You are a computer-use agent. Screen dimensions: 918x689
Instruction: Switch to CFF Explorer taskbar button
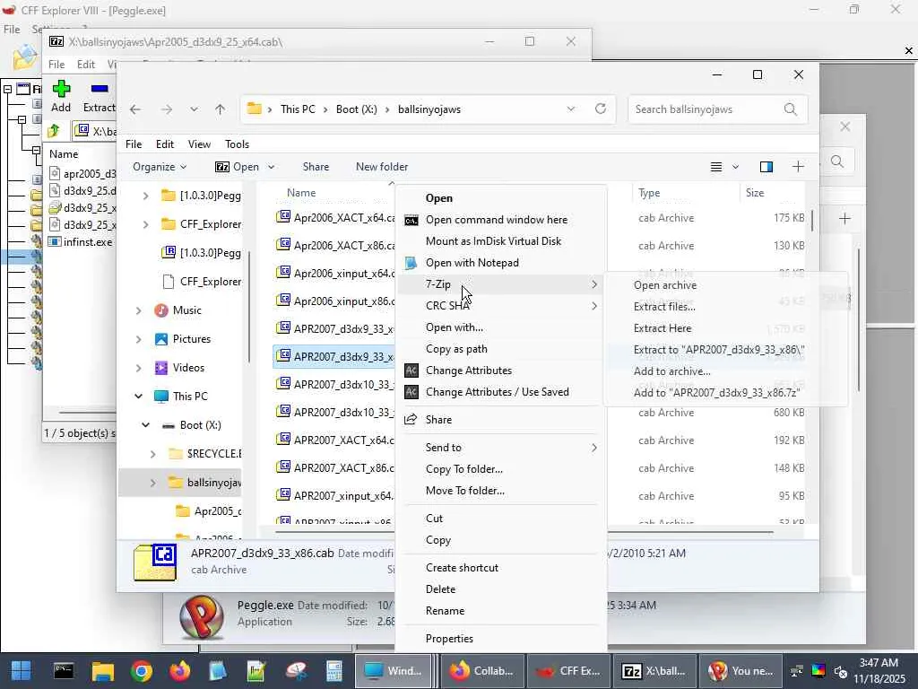568,671
